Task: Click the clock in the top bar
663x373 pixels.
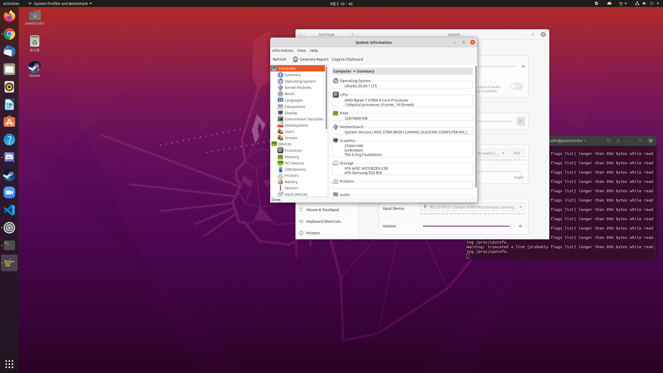Action: tap(341, 4)
